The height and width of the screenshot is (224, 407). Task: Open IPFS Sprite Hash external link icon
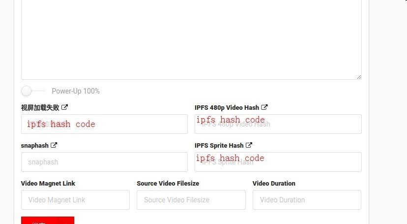point(249,145)
